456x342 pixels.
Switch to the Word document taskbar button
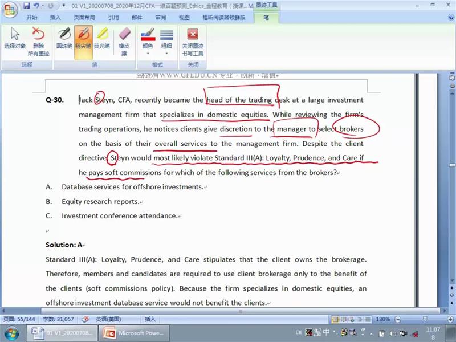(x=62, y=333)
